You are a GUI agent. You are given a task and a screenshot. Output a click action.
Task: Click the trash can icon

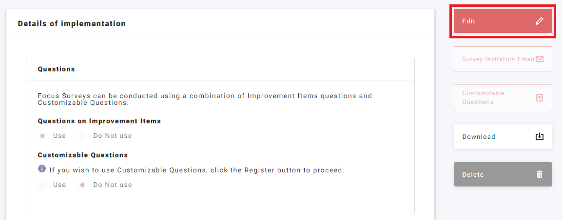coord(540,174)
